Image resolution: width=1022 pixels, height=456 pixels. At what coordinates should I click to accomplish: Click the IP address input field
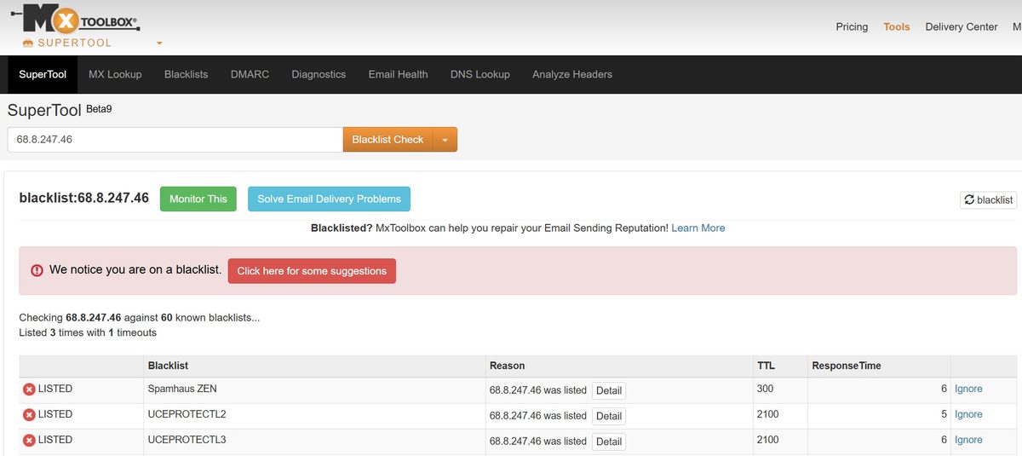(175, 140)
